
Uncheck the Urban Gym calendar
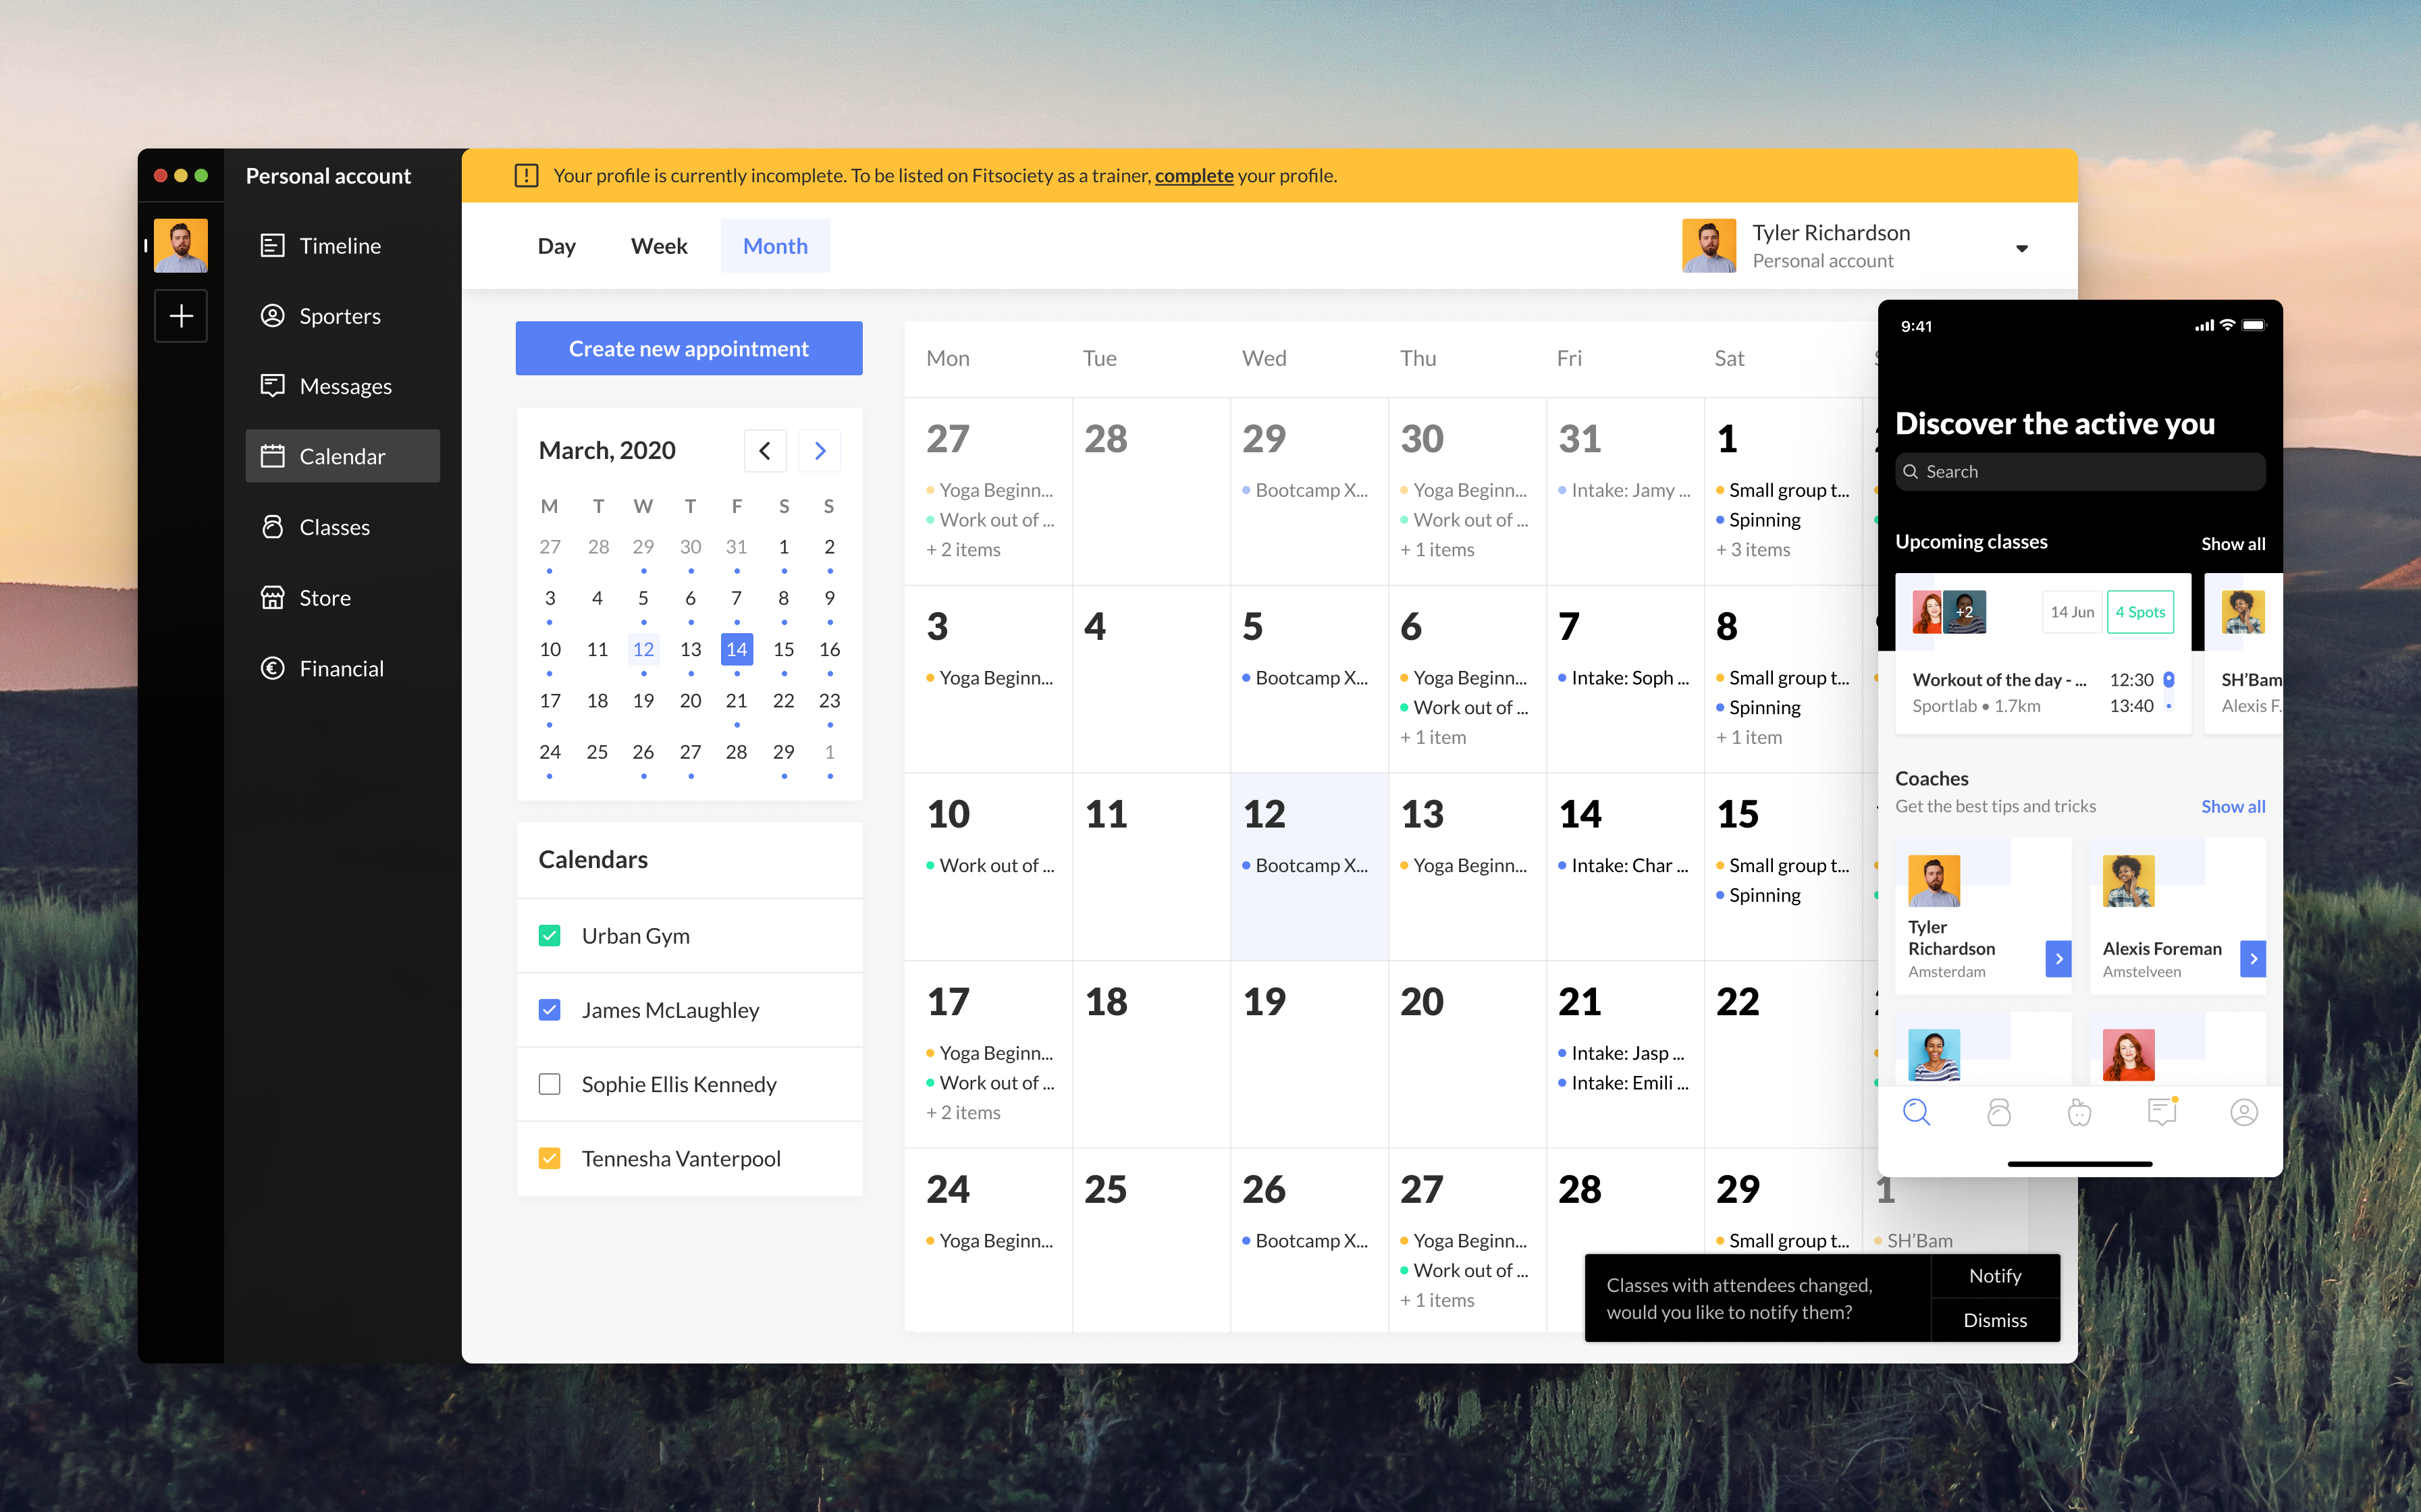click(549, 935)
